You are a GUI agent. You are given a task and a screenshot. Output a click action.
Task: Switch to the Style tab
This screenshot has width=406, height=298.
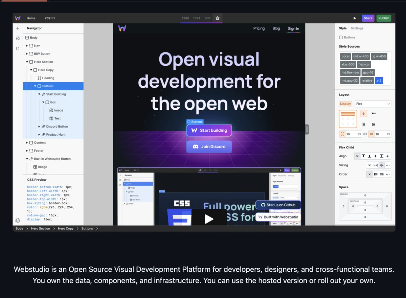tap(343, 28)
